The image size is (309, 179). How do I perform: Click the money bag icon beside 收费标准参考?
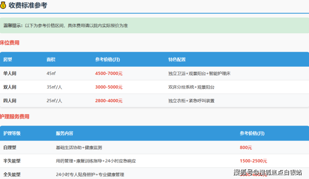click(3, 5)
